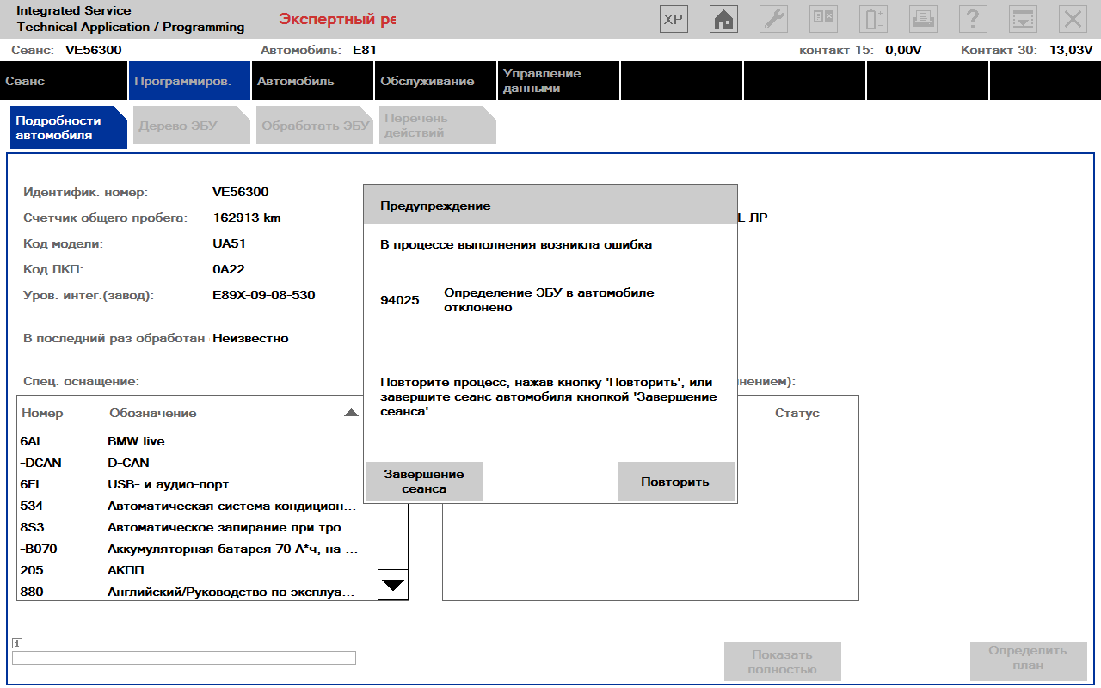Open the battery status icon
Viewport: 1101px width, 688px height.
(873, 19)
